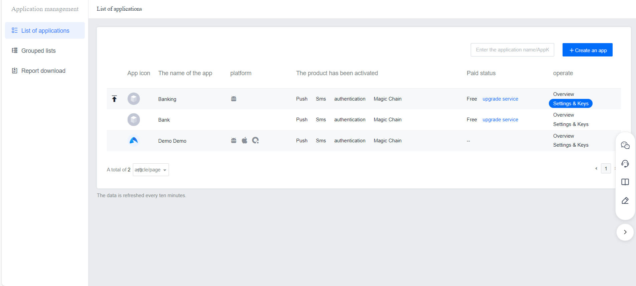This screenshot has width=636, height=286.
Task: Open the documentation book icon
Action: (x=625, y=182)
